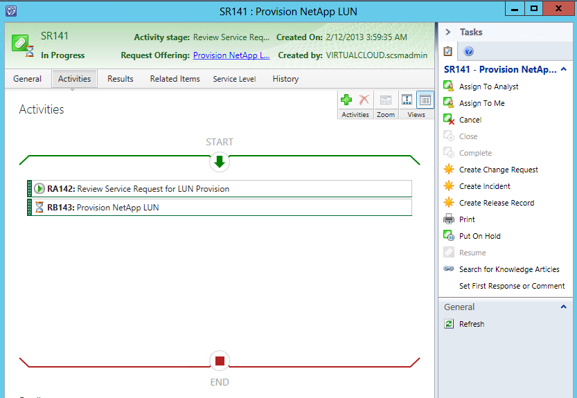
Task: Click the red X delete activity icon
Action: click(x=364, y=100)
